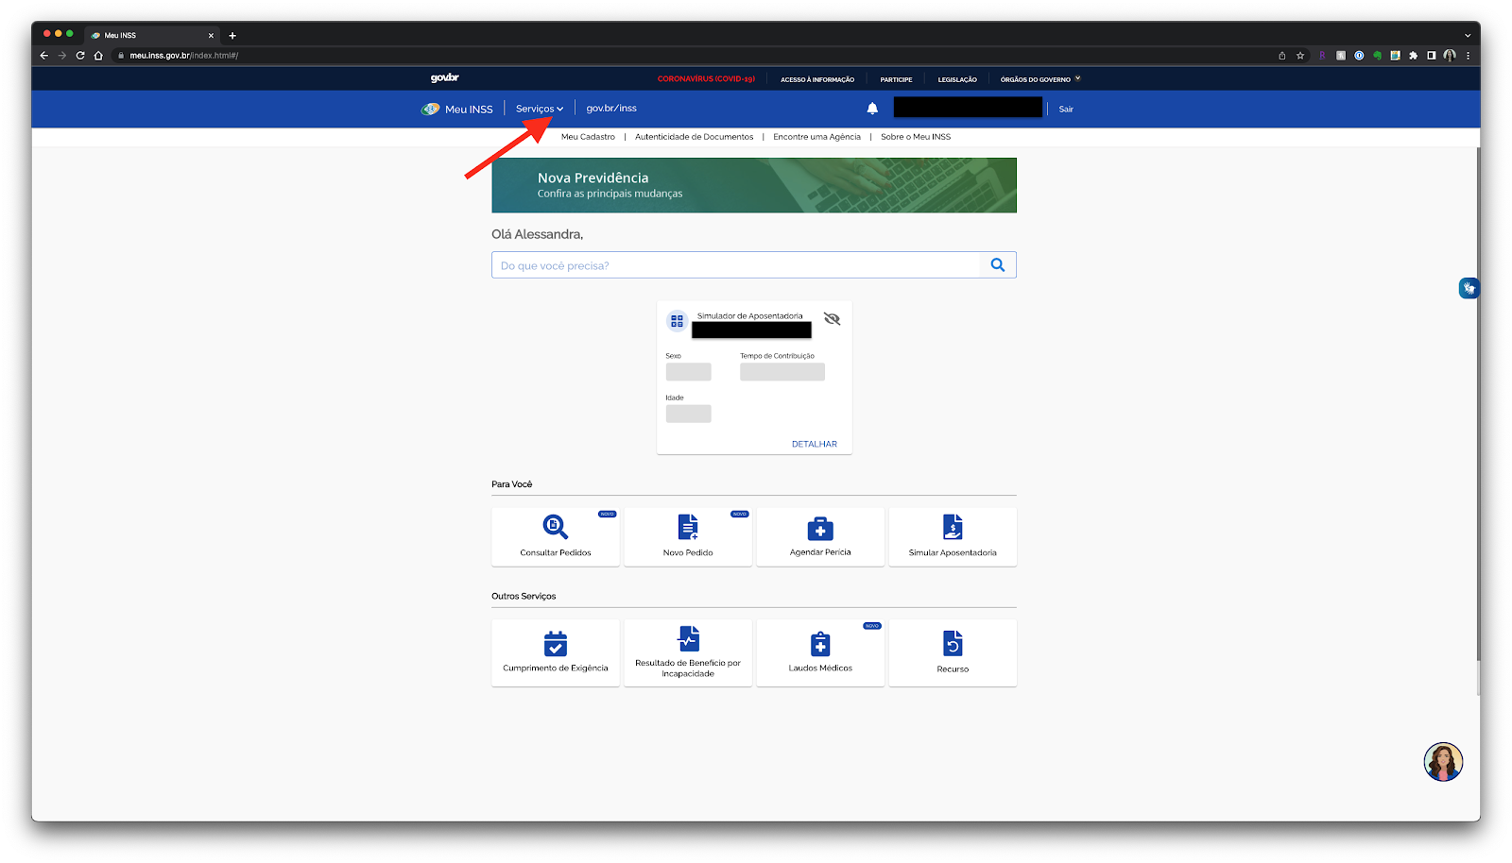
Task: Click the purple R extension icon
Action: [1322, 56]
